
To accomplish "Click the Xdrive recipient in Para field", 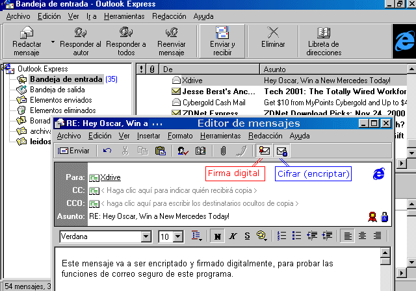I will point(110,177).
